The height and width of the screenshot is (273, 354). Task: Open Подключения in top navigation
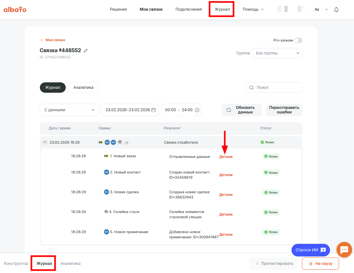pos(188,9)
